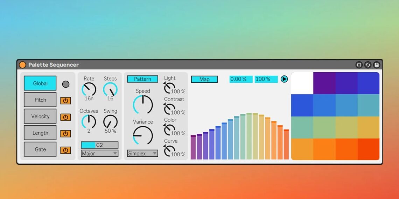Click the Light knob icon
This screenshot has height=199, width=399.
point(169,87)
